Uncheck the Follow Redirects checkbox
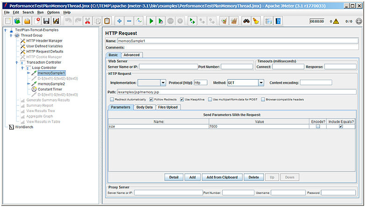This screenshot has height=207, width=365. pyautogui.click(x=151, y=99)
